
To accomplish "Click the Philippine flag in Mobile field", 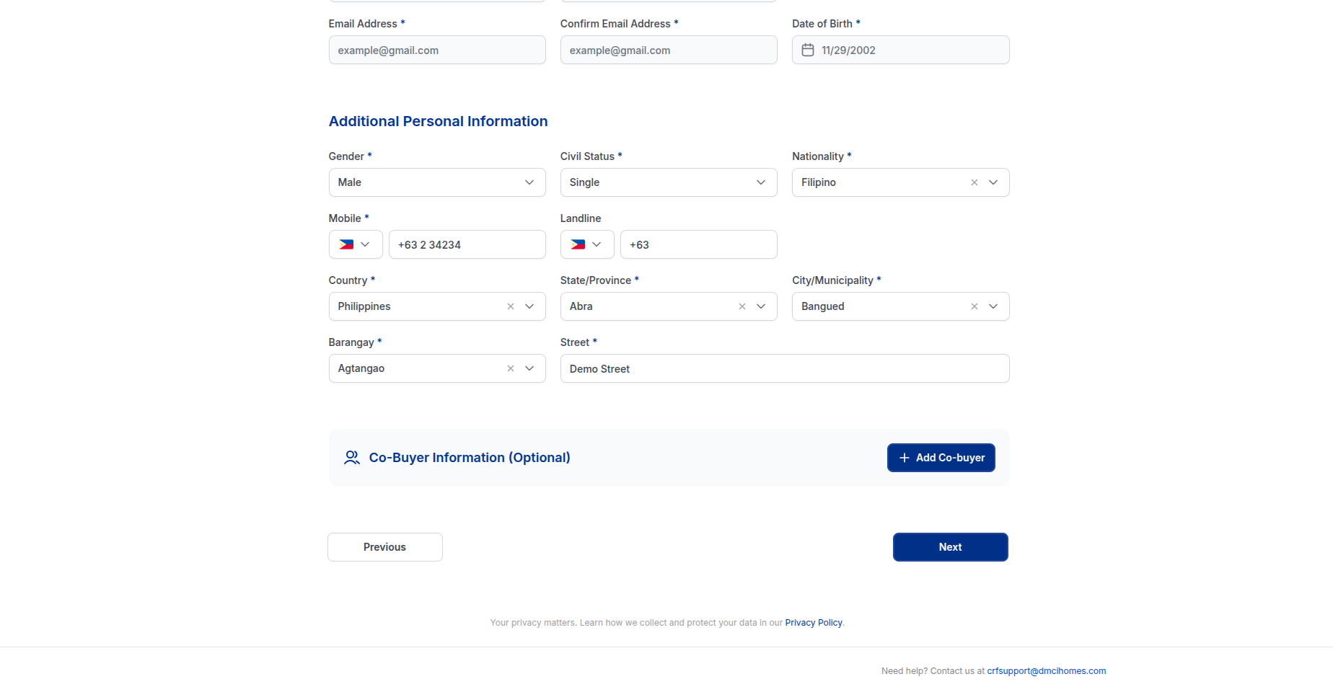I will [346, 244].
